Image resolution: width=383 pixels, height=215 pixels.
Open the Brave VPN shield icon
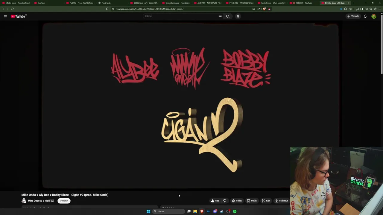[x=375, y=9]
